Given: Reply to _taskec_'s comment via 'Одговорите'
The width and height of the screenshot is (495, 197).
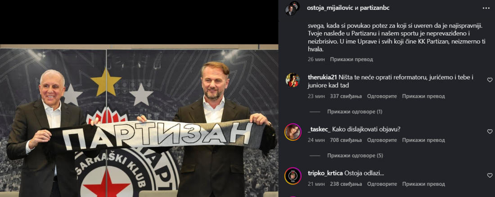Looking at the screenshot, I should (x=382, y=140).
